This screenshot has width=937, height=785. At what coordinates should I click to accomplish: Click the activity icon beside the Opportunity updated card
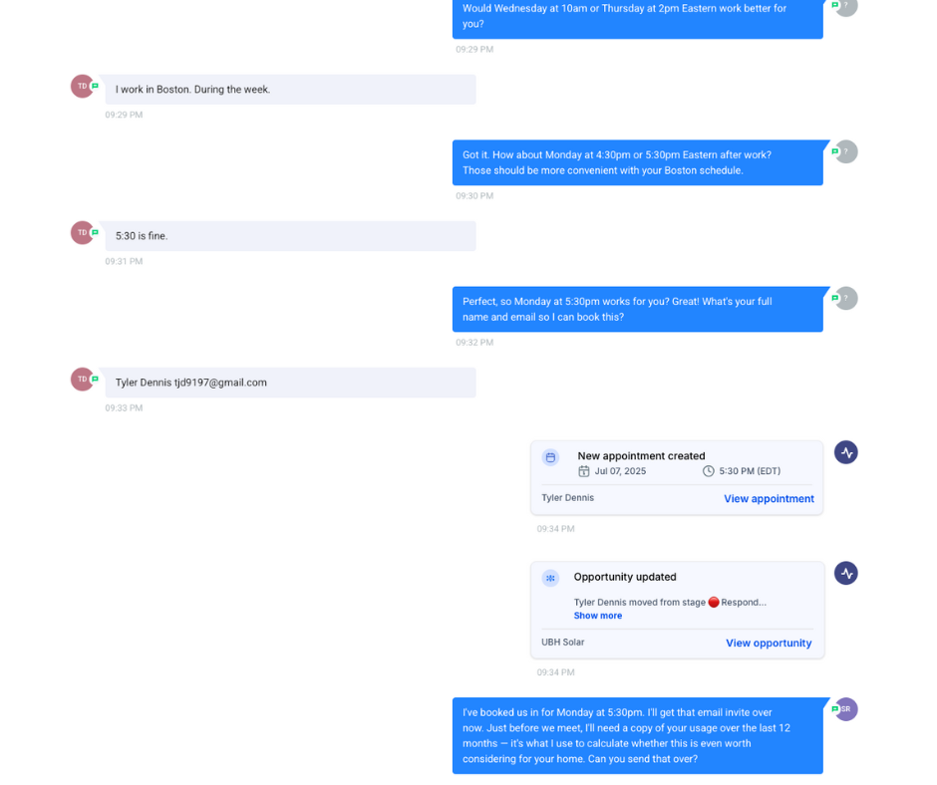tap(845, 573)
